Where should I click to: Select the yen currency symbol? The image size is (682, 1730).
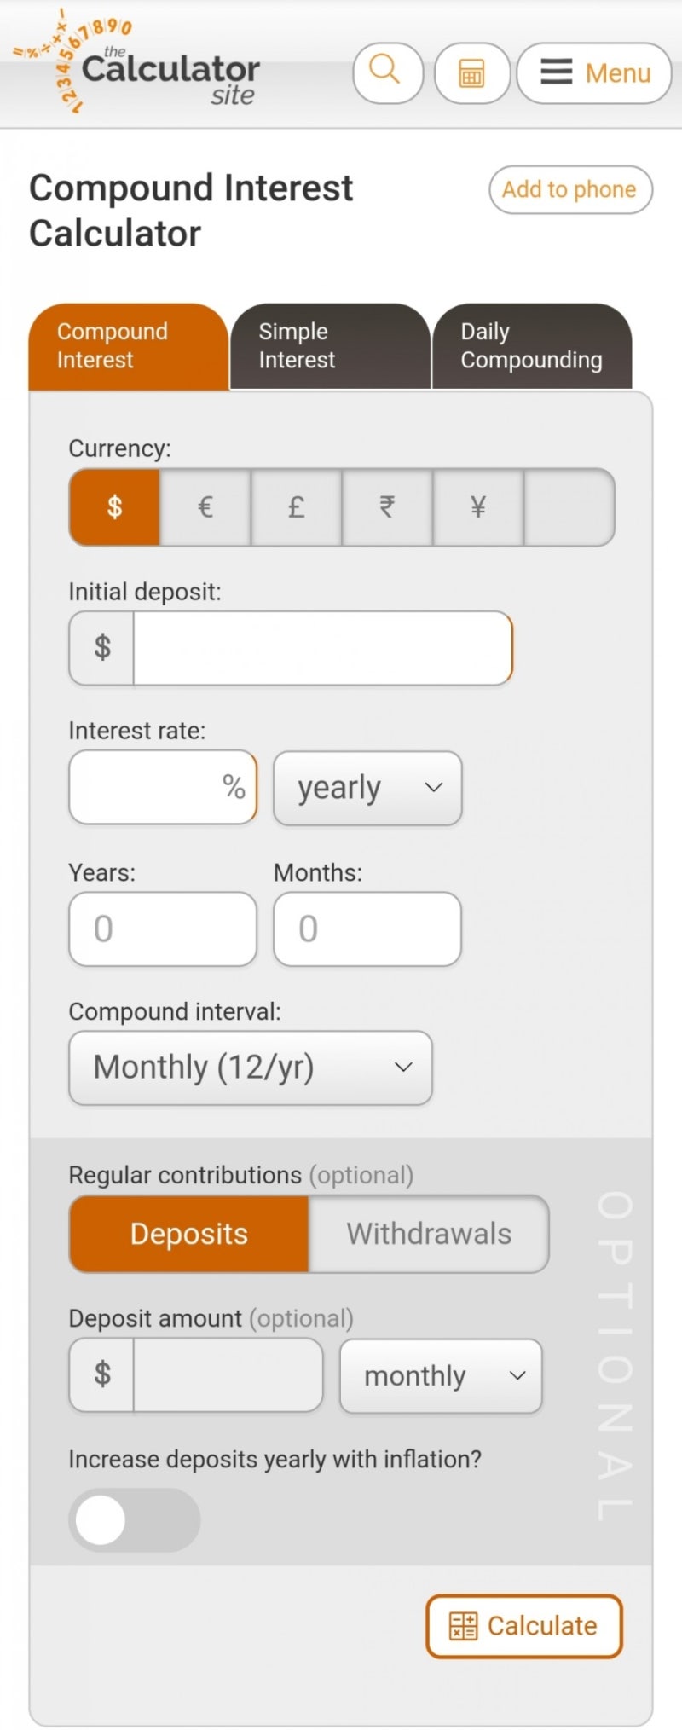478,507
